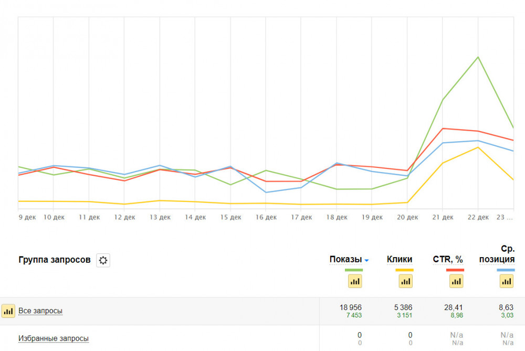
Task: Open the Избранные запросы link
Action: (54, 339)
